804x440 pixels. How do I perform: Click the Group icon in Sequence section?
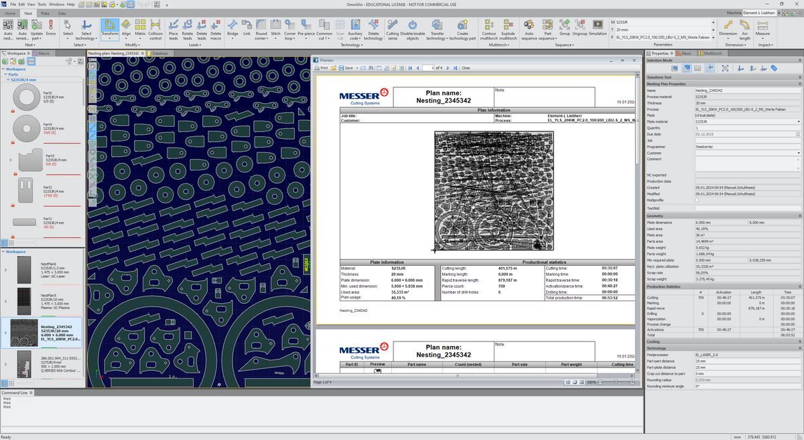tap(565, 27)
